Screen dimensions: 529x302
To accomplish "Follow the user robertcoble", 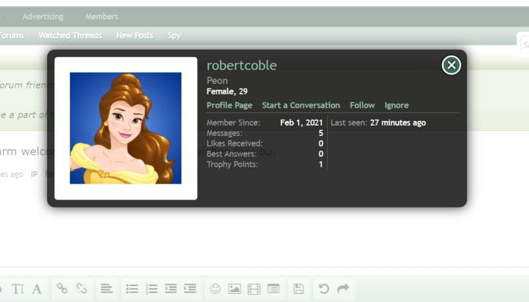I will pyautogui.click(x=362, y=106).
